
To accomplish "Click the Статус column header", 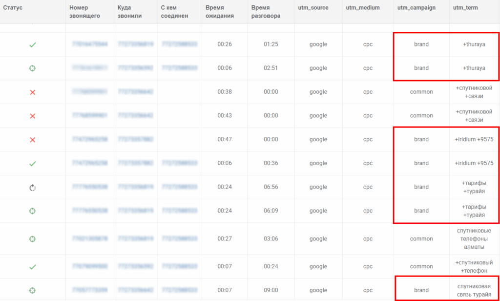I will [13, 8].
